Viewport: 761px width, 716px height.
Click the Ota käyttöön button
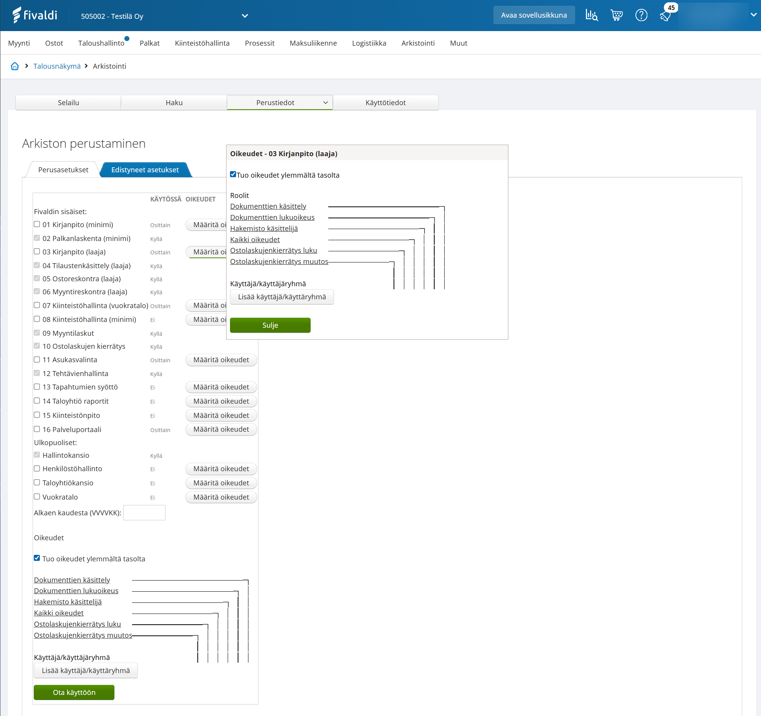pos(74,692)
